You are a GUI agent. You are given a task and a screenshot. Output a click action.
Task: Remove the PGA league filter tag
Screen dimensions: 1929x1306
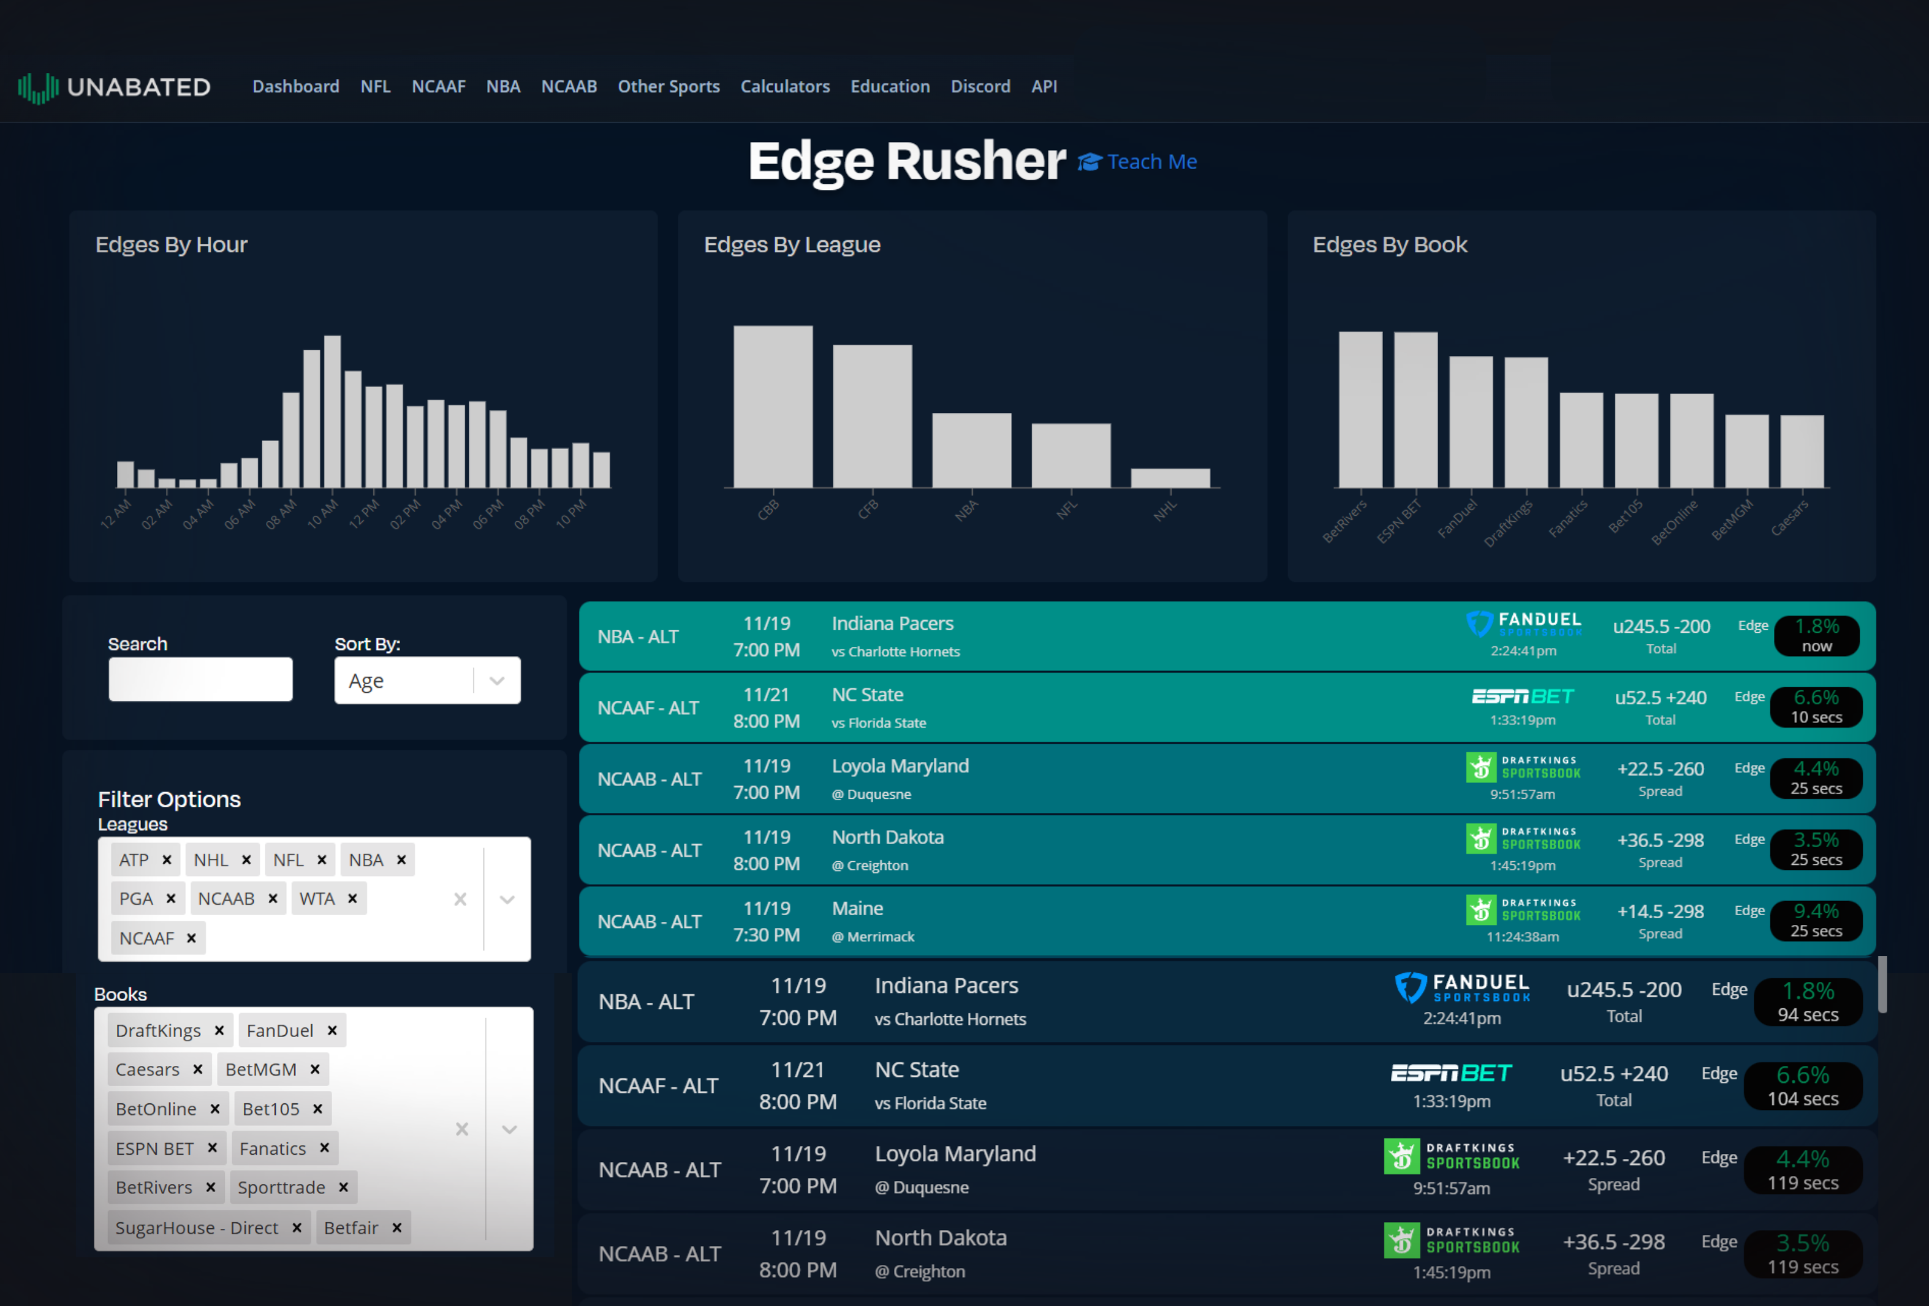[171, 899]
